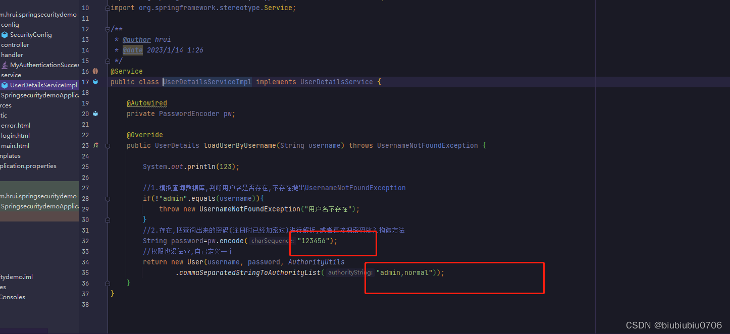Click the "admin,normal" string literal

click(405, 272)
